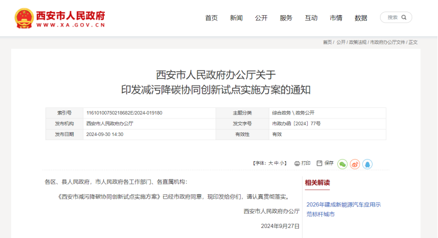Screen dimensions: 438x238
Task: Open the 互动 navigation menu
Action: click(311, 18)
